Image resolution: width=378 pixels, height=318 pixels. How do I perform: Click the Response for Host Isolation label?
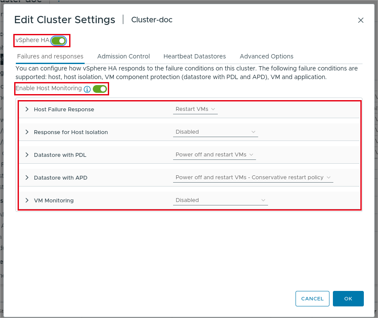(71, 132)
